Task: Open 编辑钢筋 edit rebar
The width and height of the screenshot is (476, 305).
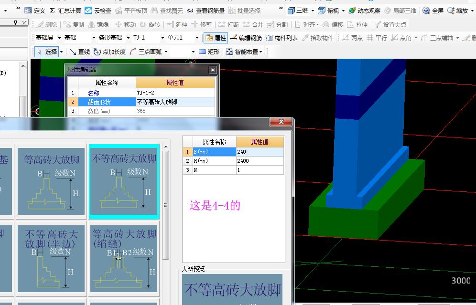Action: tap(246, 38)
